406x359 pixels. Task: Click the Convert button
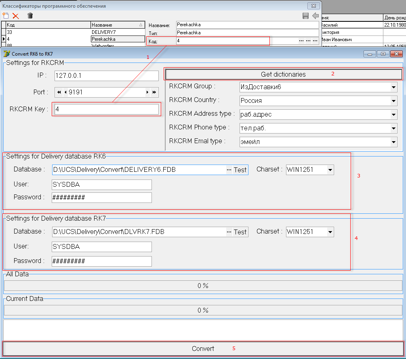[x=203, y=349]
